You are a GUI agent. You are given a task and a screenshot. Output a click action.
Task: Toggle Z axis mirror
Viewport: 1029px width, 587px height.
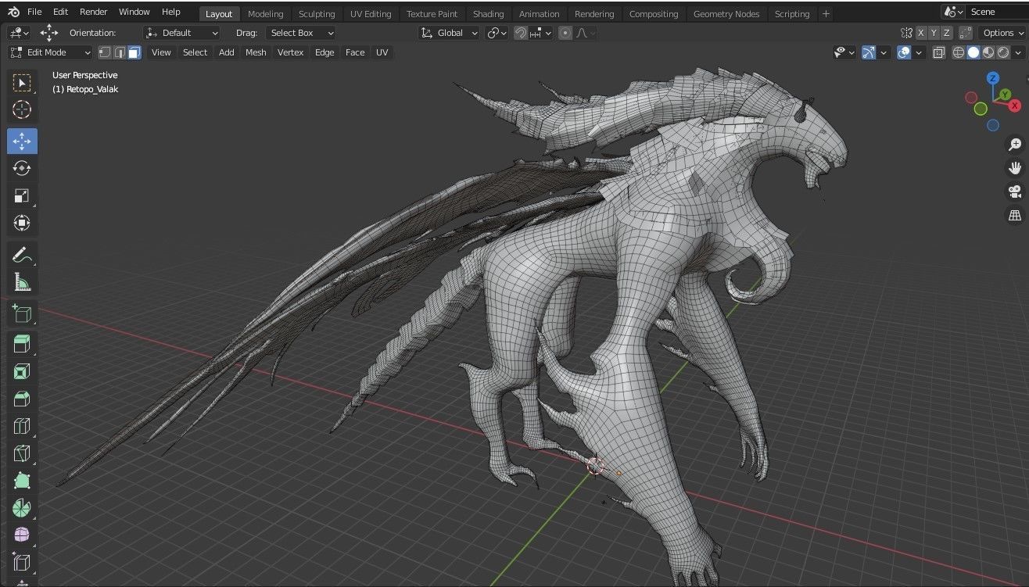click(947, 33)
